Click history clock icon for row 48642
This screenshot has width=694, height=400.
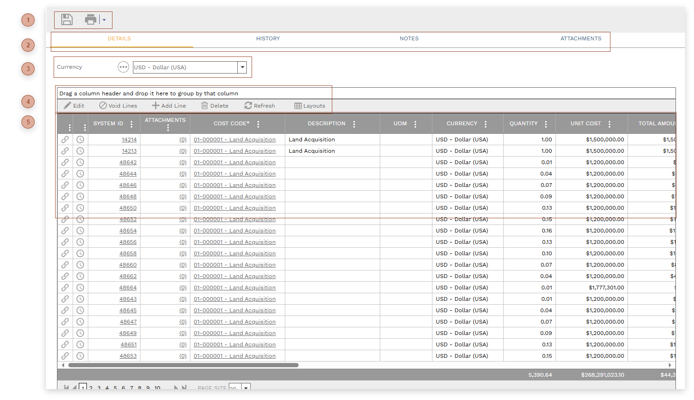click(x=80, y=162)
